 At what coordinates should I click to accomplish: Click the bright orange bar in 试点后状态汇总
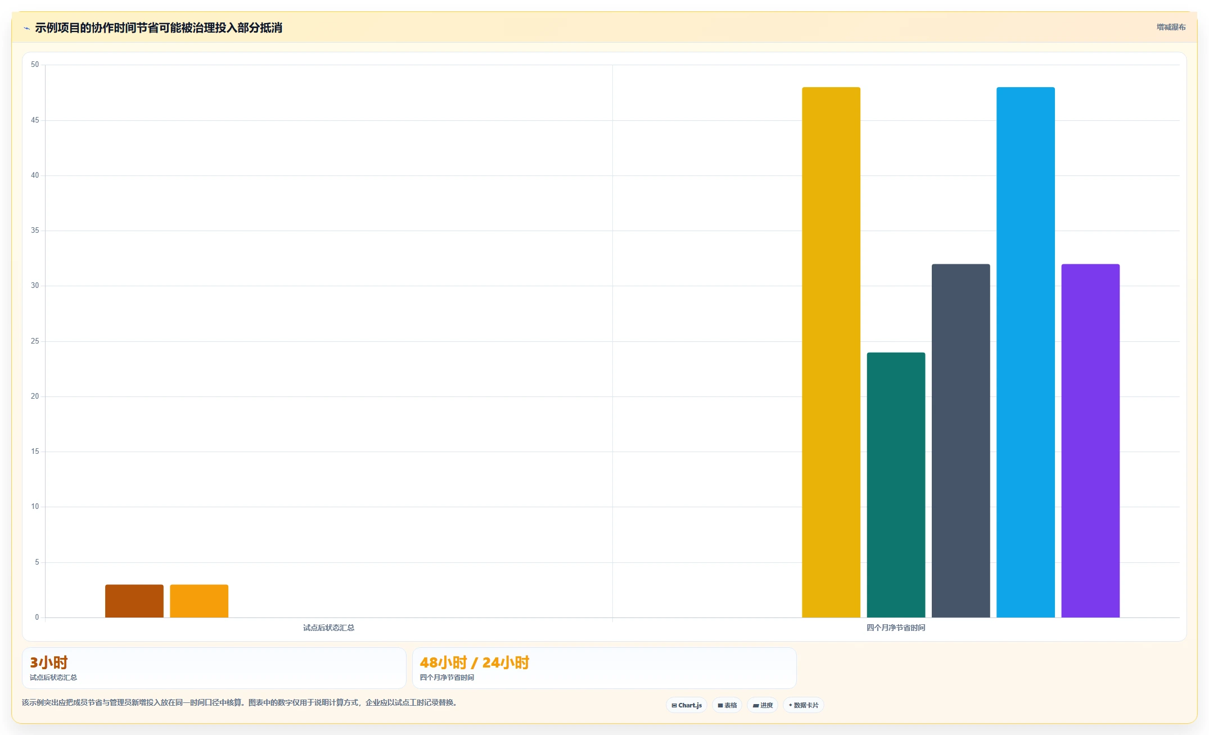[199, 601]
